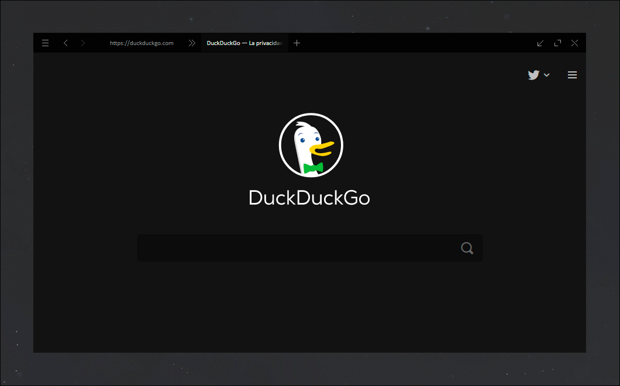Go back to previous page
This screenshot has width=620, height=386.
pos(66,43)
